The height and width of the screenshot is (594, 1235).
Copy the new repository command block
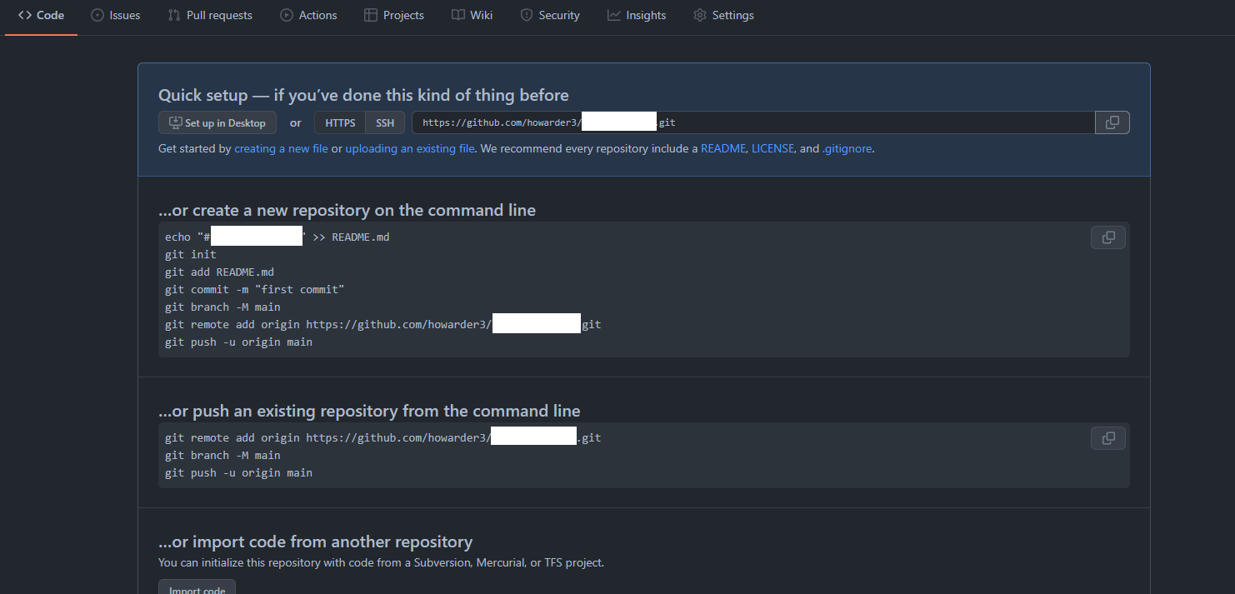tap(1107, 237)
